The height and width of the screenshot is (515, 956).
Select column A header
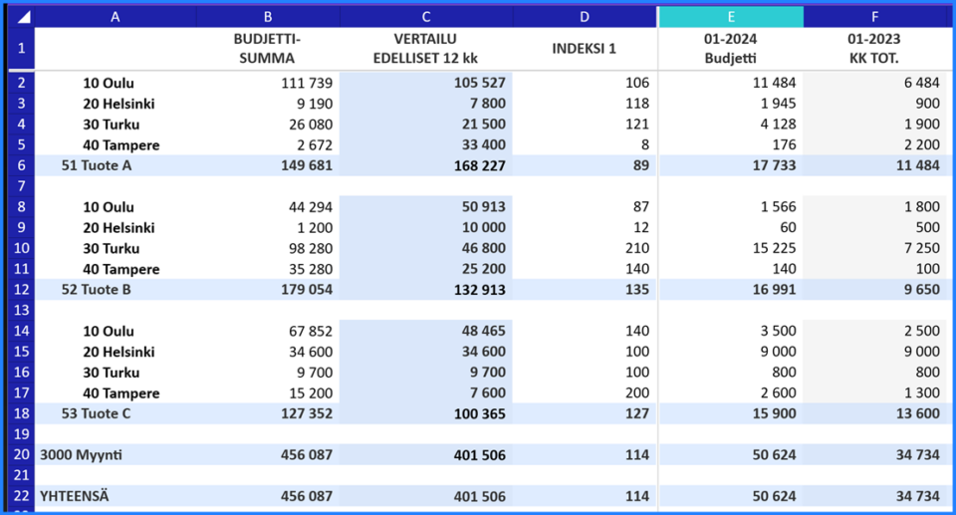point(116,17)
